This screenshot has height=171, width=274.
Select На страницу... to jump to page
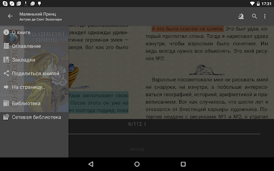(x=34, y=87)
